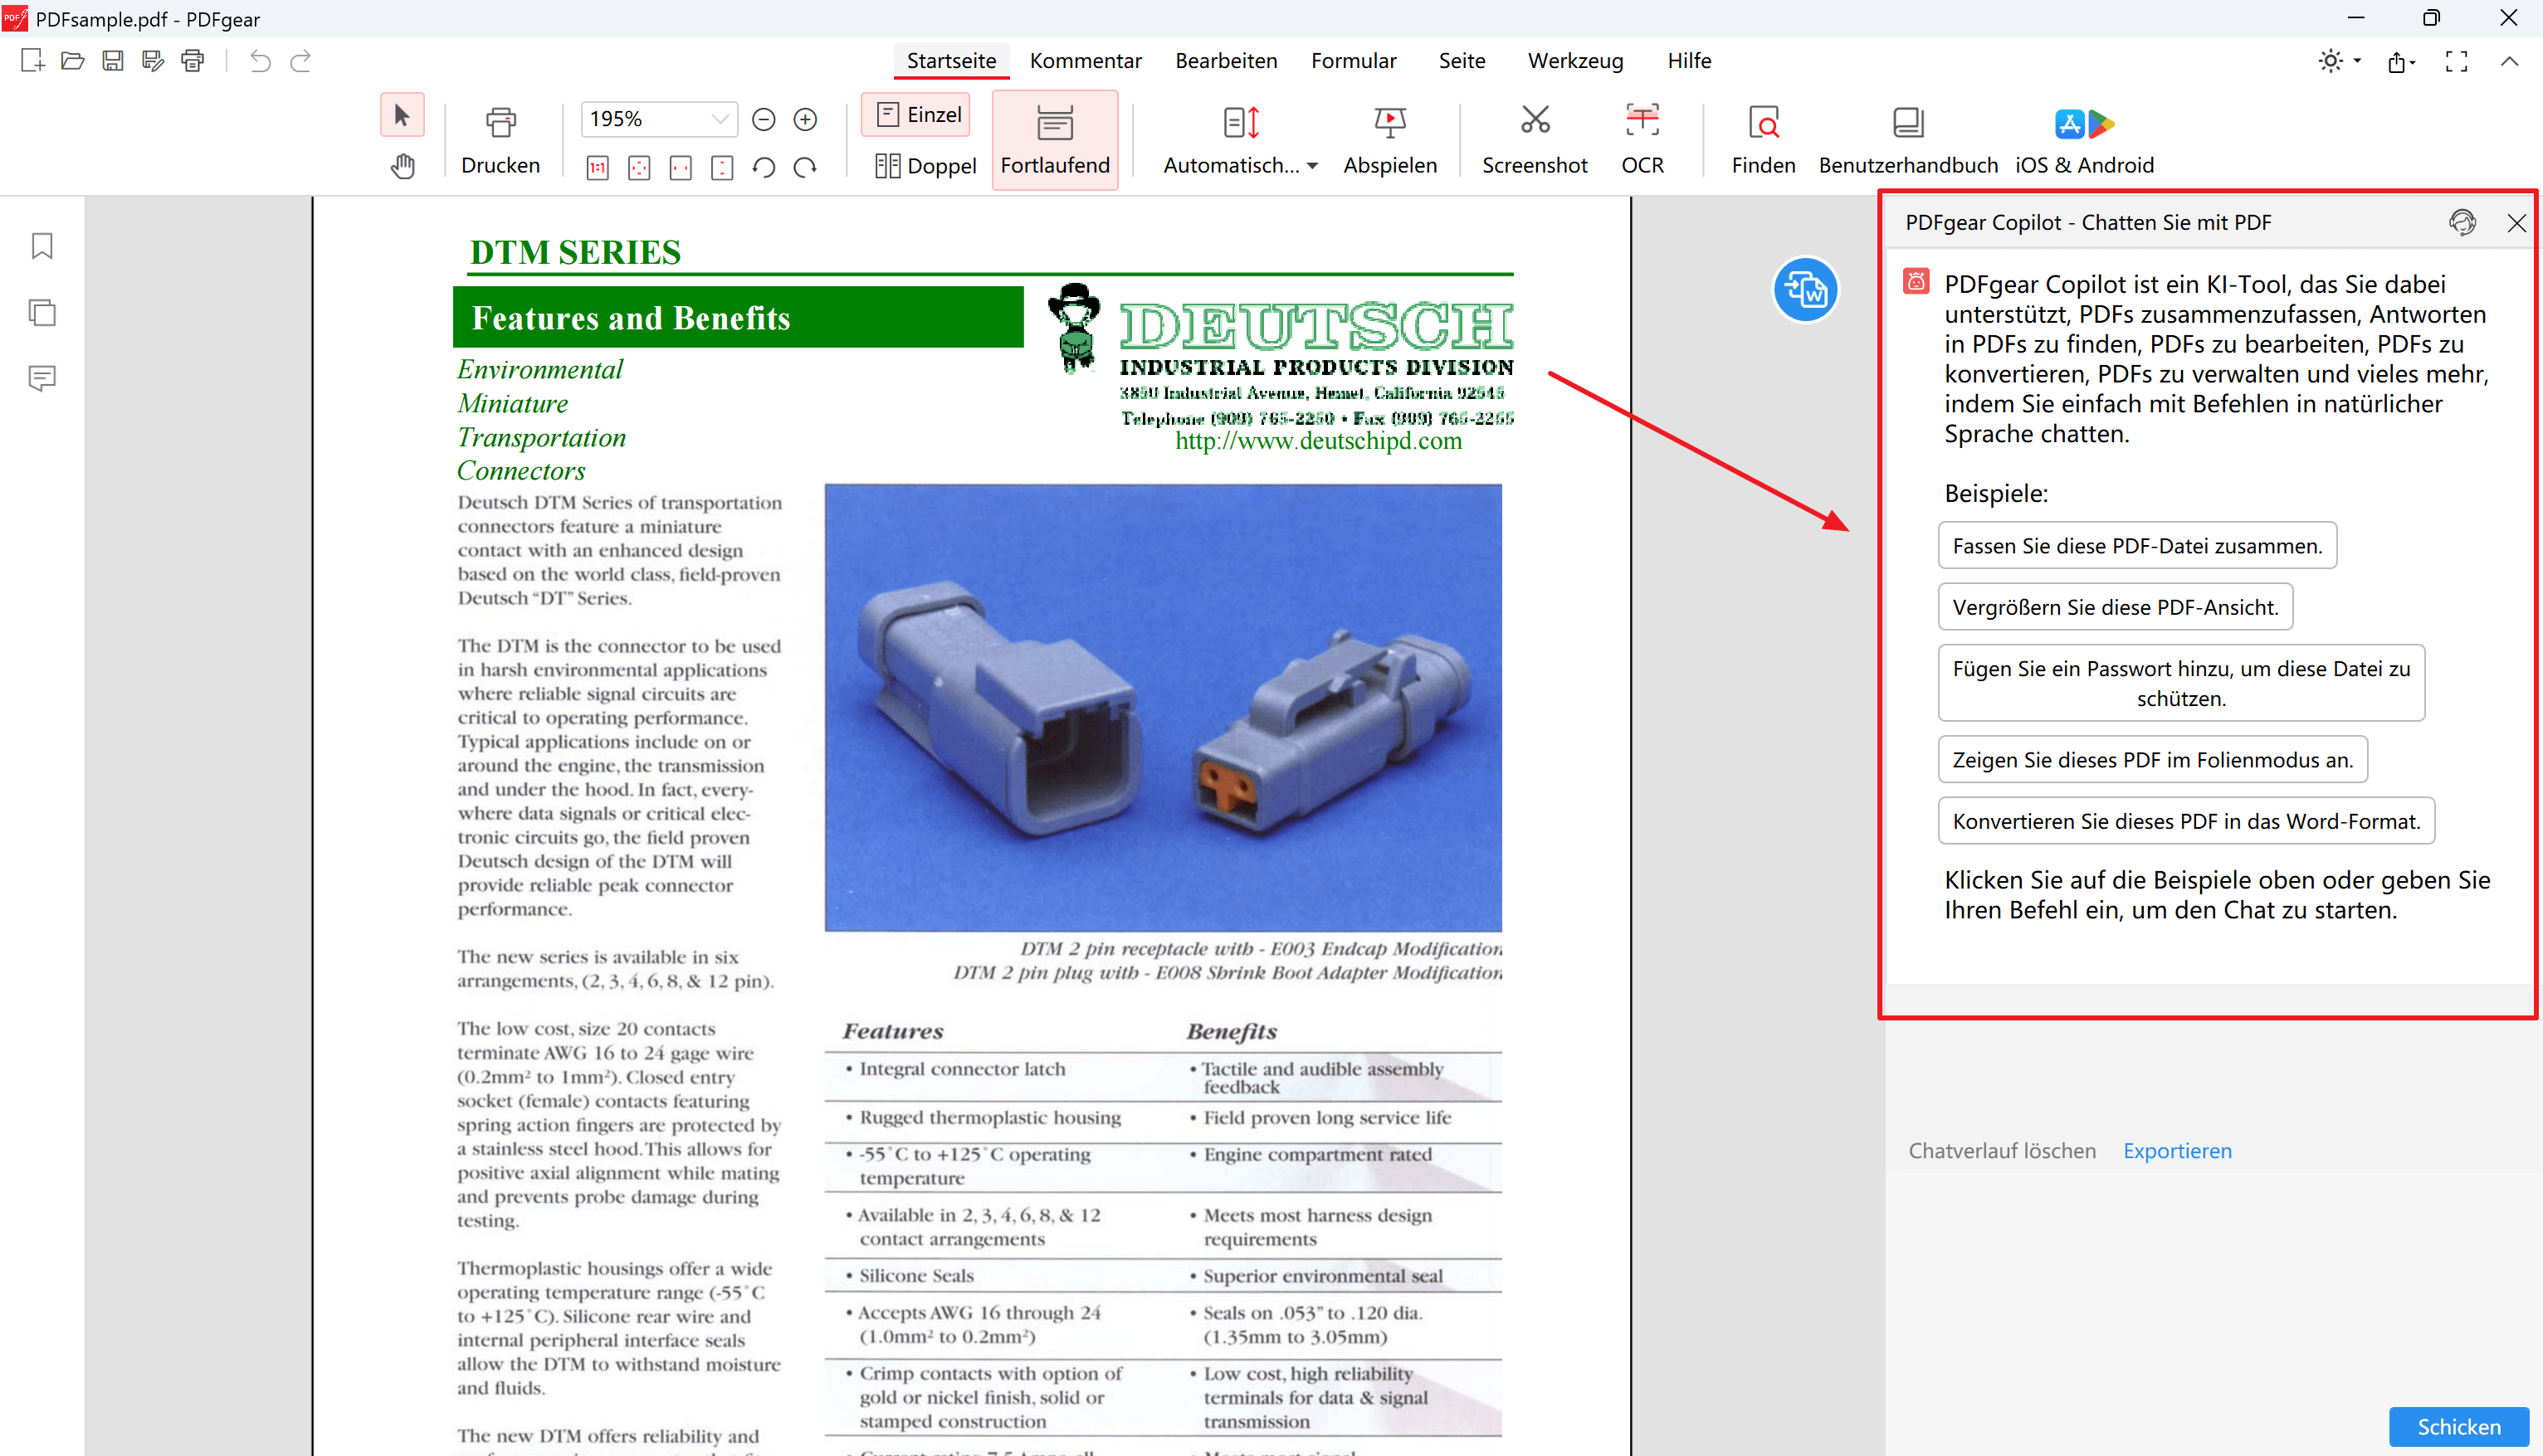This screenshot has height=1456, width=2543.
Task: Toggle Einzel single page view
Action: tap(917, 115)
